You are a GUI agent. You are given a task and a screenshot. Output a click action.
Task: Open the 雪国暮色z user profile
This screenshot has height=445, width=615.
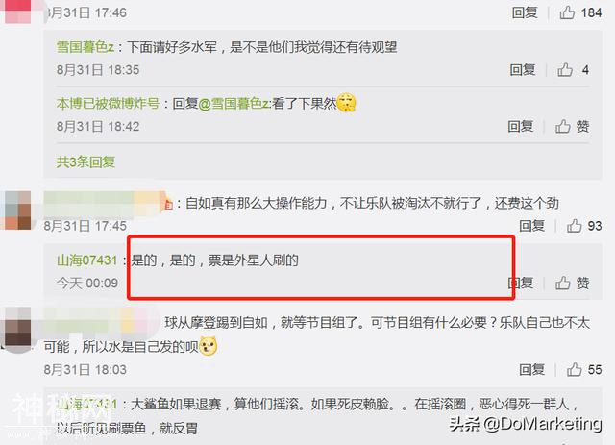click(x=86, y=47)
